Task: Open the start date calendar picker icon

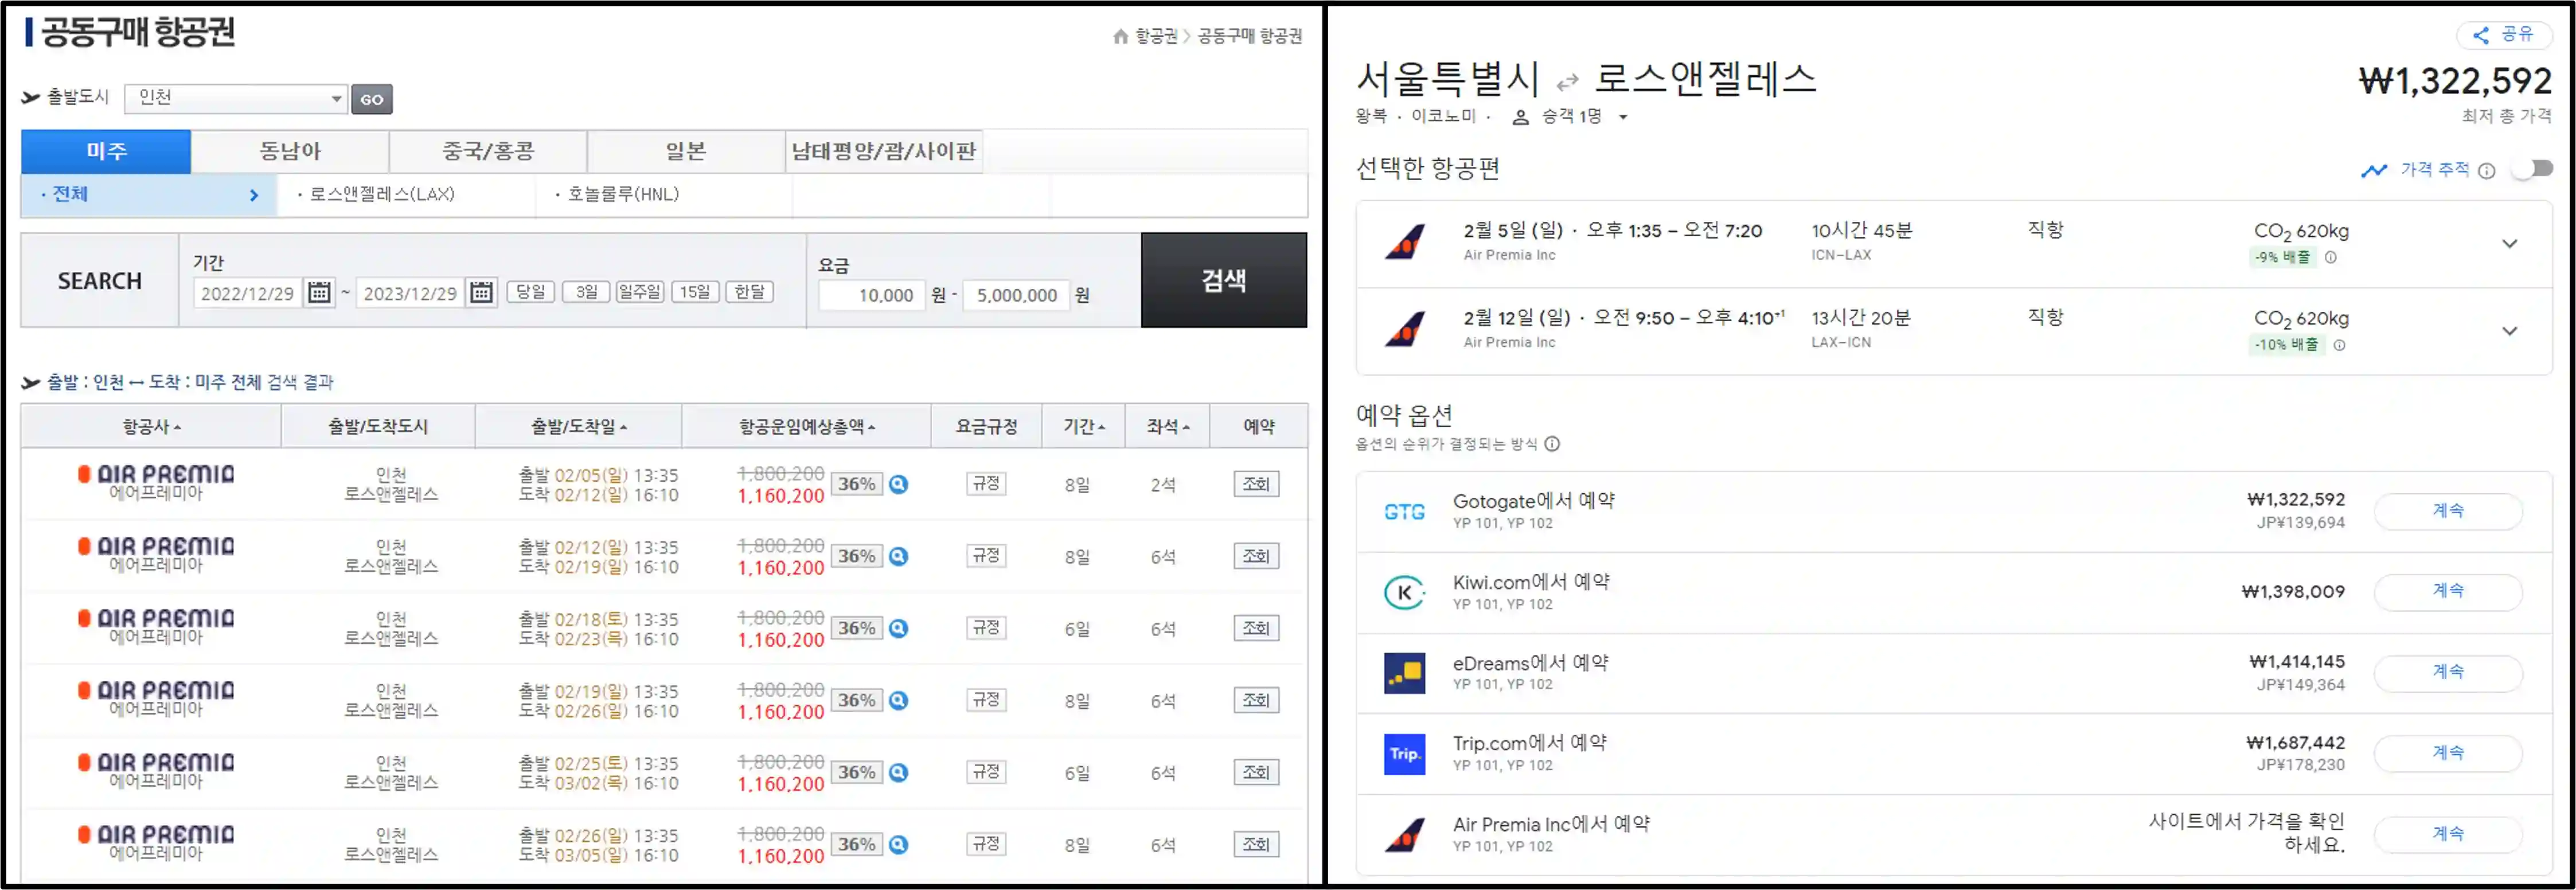Action: 319,292
